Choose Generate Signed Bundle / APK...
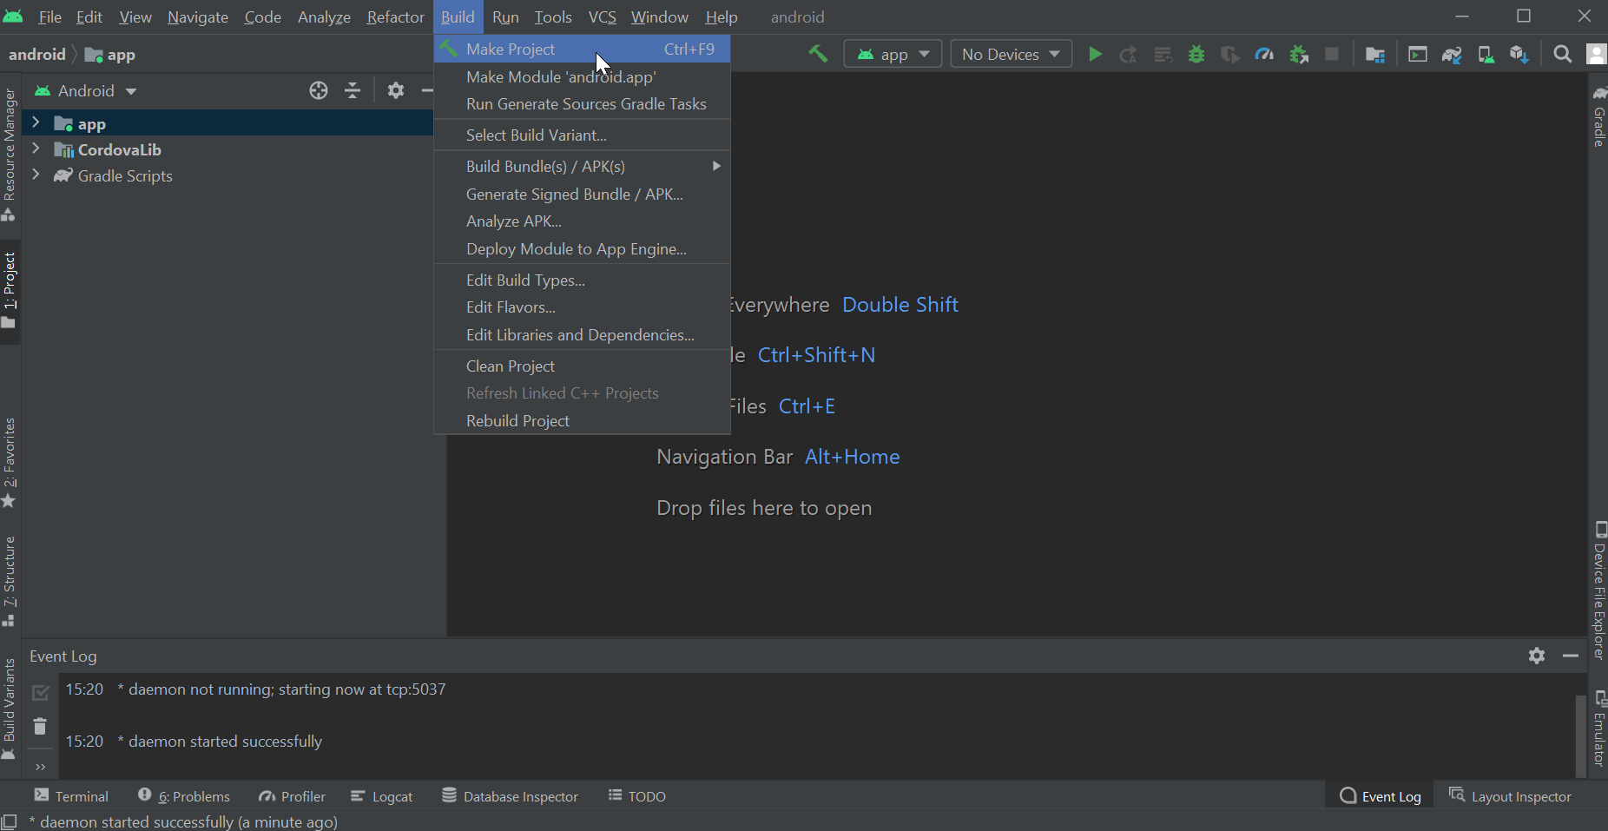The height and width of the screenshot is (831, 1608). [582, 194]
